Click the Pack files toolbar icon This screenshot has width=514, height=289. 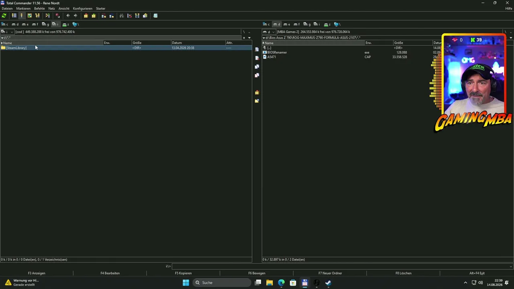point(86,16)
